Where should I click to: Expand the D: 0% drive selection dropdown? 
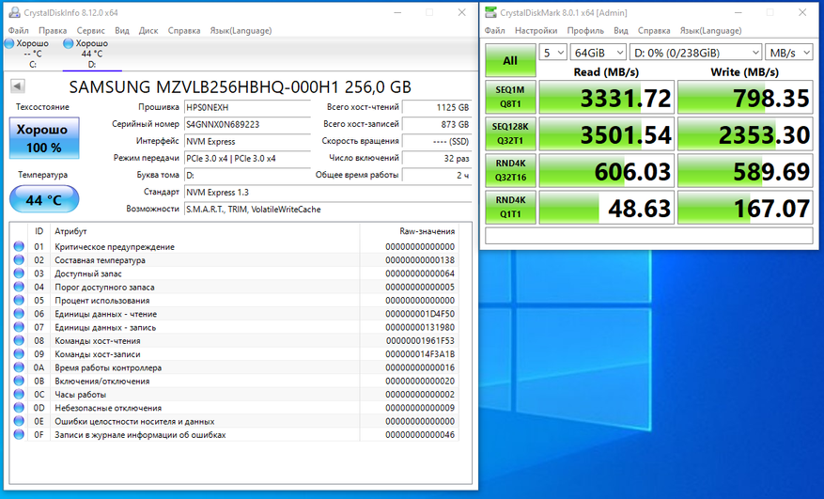pos(694,53)
